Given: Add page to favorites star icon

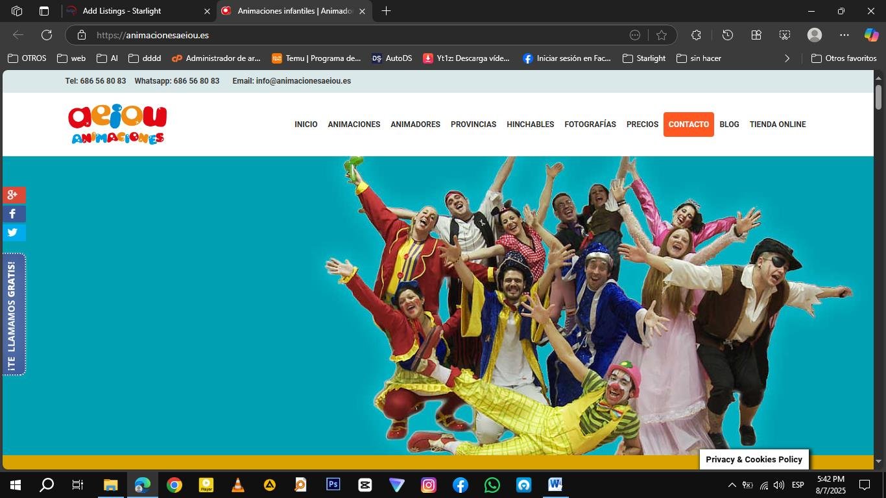Looking at the screenshot, I should (662, 35).
